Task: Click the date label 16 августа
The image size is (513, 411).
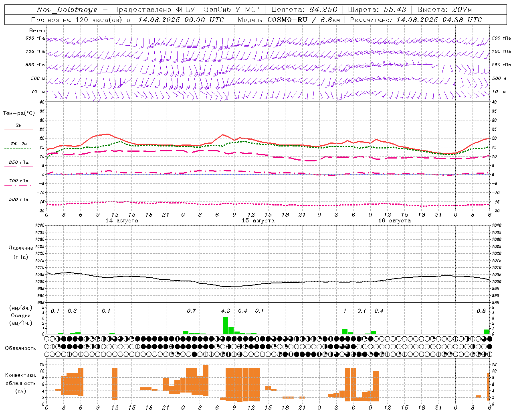Action: [x=394, y=221]
